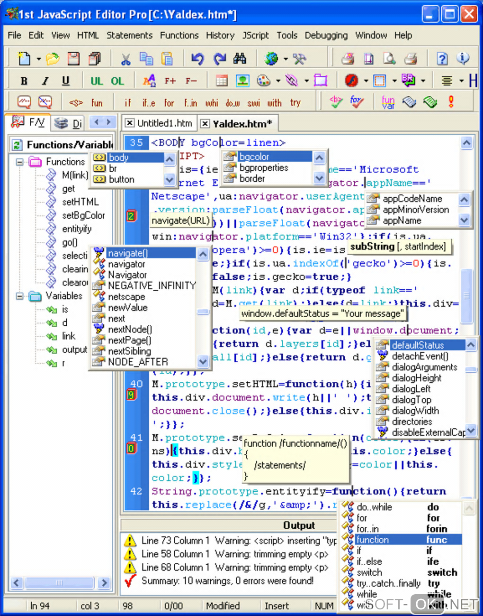Screen dimensions: 483x616
Task: Select entityify in the Functions tree
Action: [x=77, y=229]
